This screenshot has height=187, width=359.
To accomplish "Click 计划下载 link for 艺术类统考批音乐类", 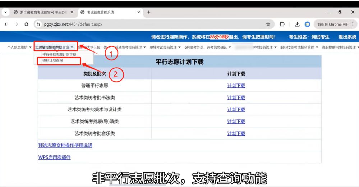I will 236,133.
